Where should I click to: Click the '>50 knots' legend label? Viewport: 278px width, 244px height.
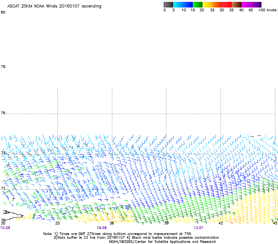point(267,10)
